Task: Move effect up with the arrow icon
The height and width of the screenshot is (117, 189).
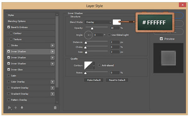Action: pyautogui.click(x=16, y=108)
